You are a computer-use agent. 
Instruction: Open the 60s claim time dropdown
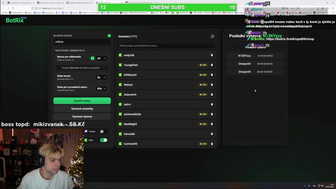(x=101, y=88)
